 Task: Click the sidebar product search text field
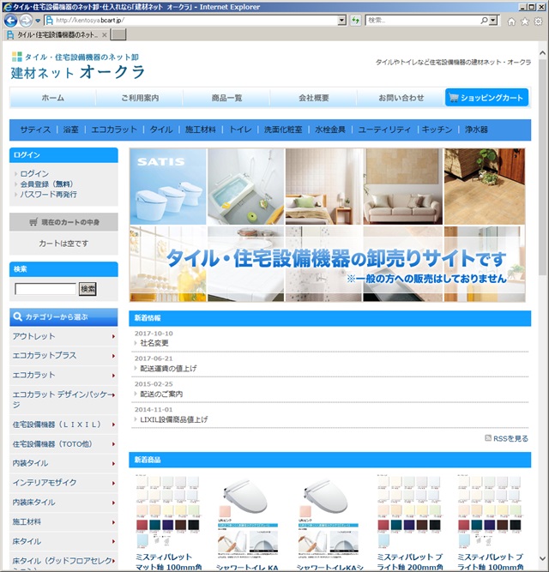pyautogui.click(x=45, y=289)
